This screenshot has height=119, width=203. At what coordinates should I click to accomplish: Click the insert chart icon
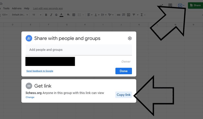129,15
